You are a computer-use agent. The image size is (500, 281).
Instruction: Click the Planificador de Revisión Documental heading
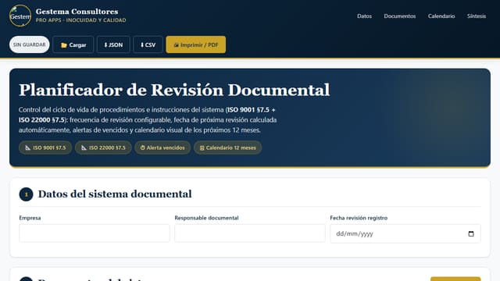pos(174,90)
